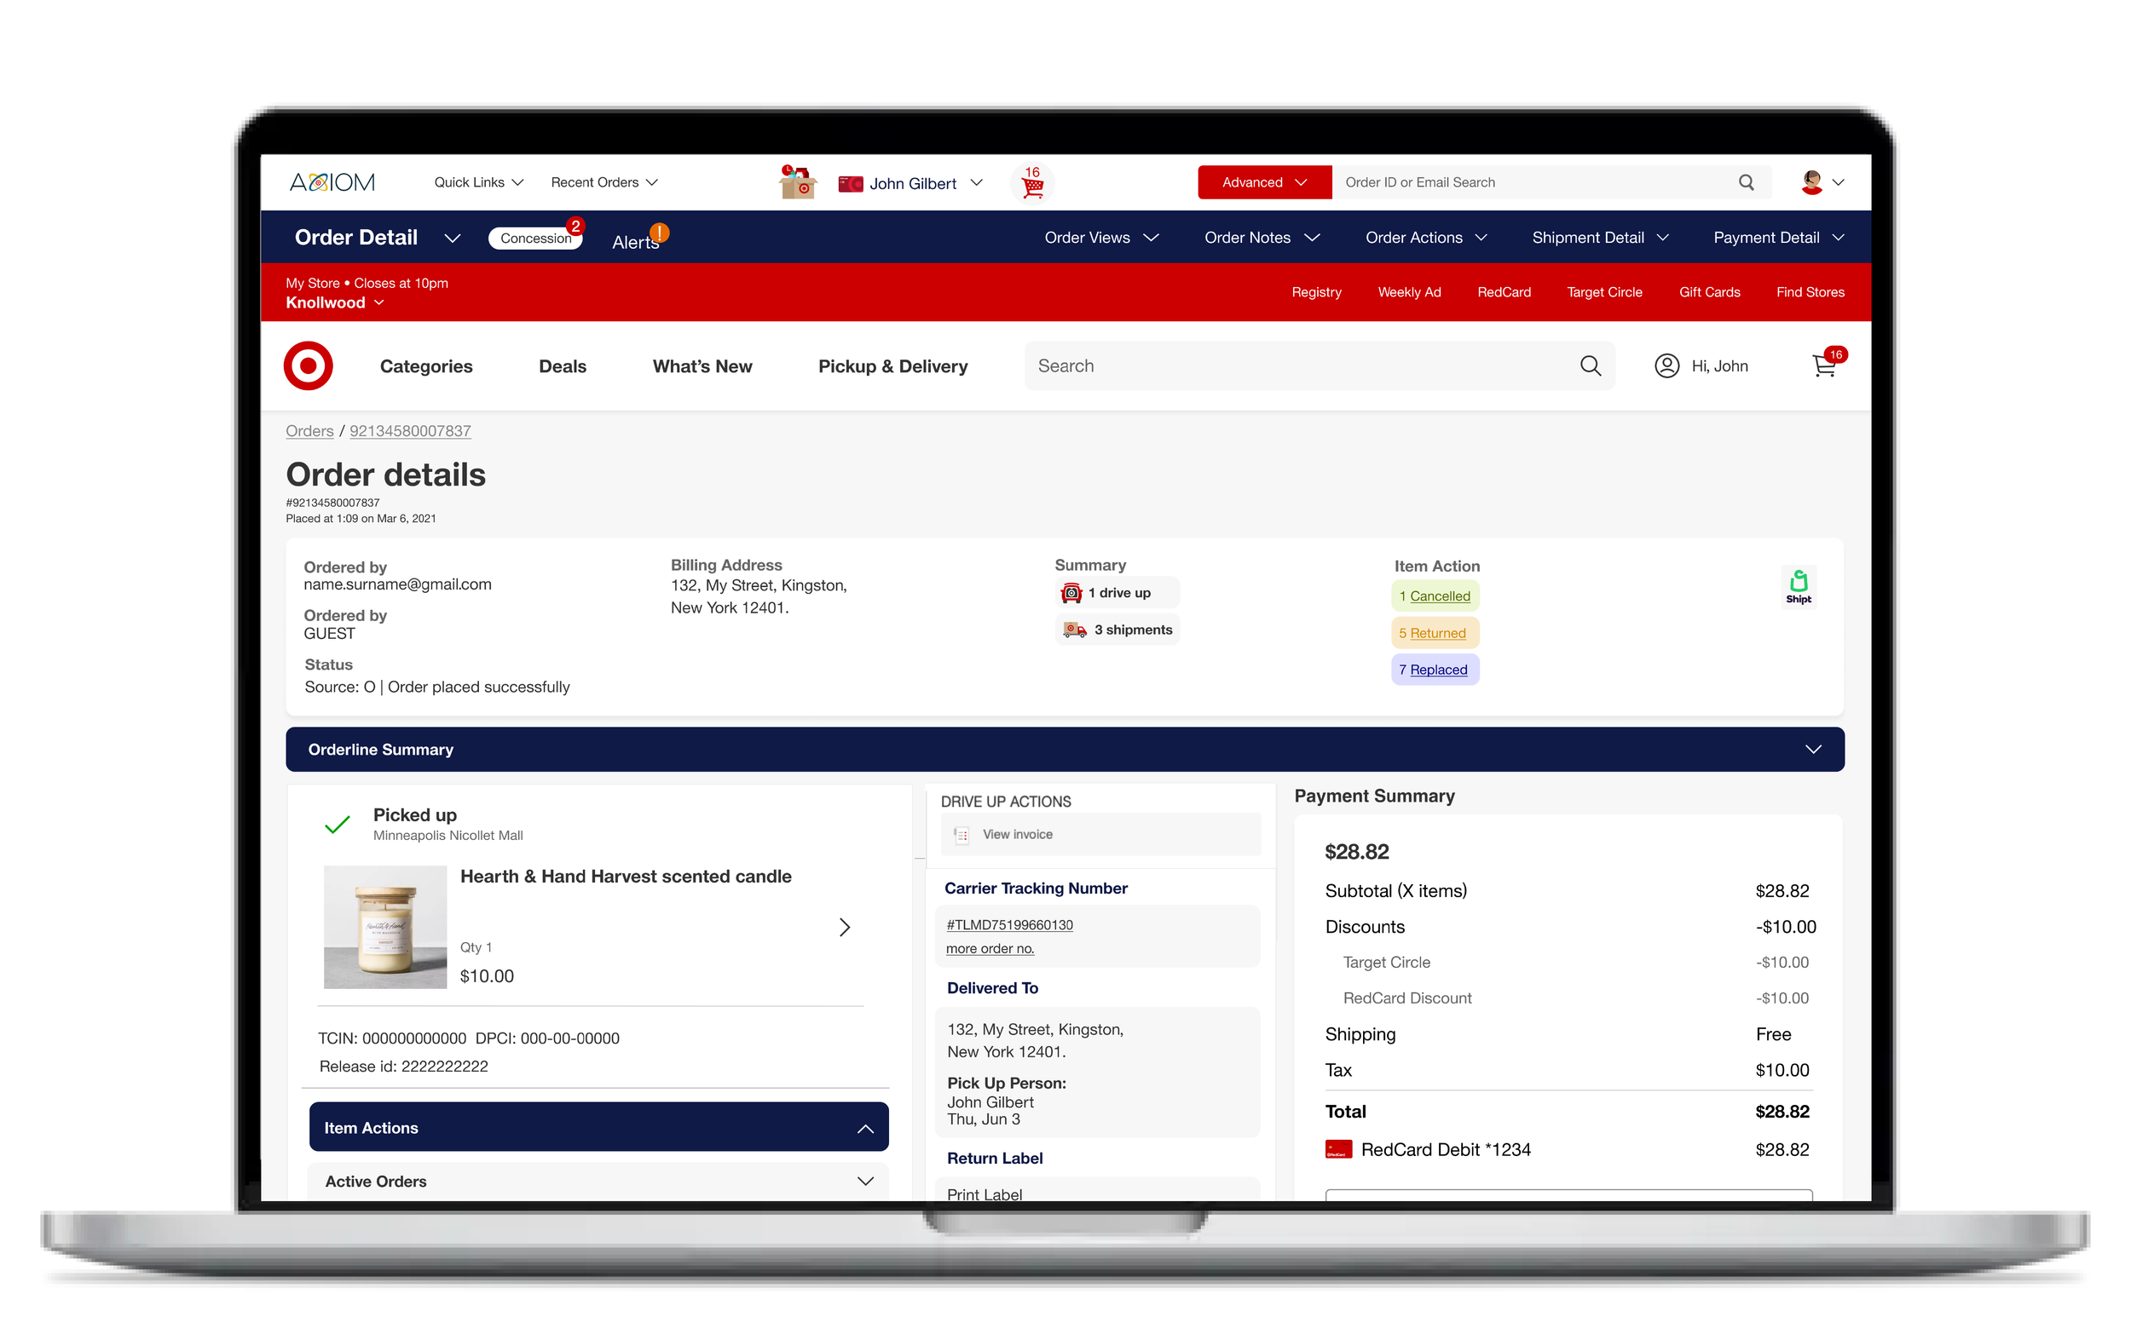
Task: Click the View invoice document icon
Action: (962, 835)
